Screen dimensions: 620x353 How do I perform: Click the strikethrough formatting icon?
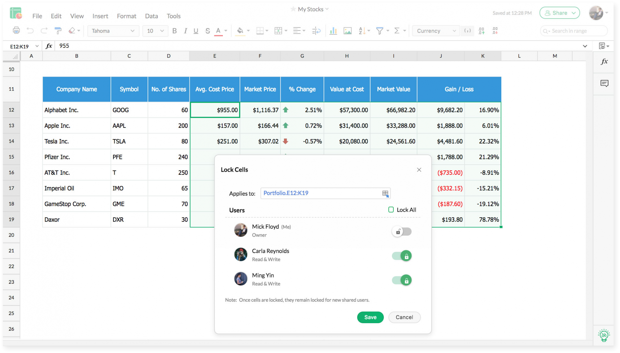click(x=206, y=31)
